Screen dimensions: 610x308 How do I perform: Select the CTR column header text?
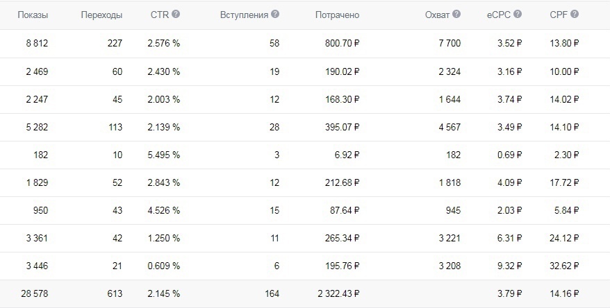[x=160, y=15]
